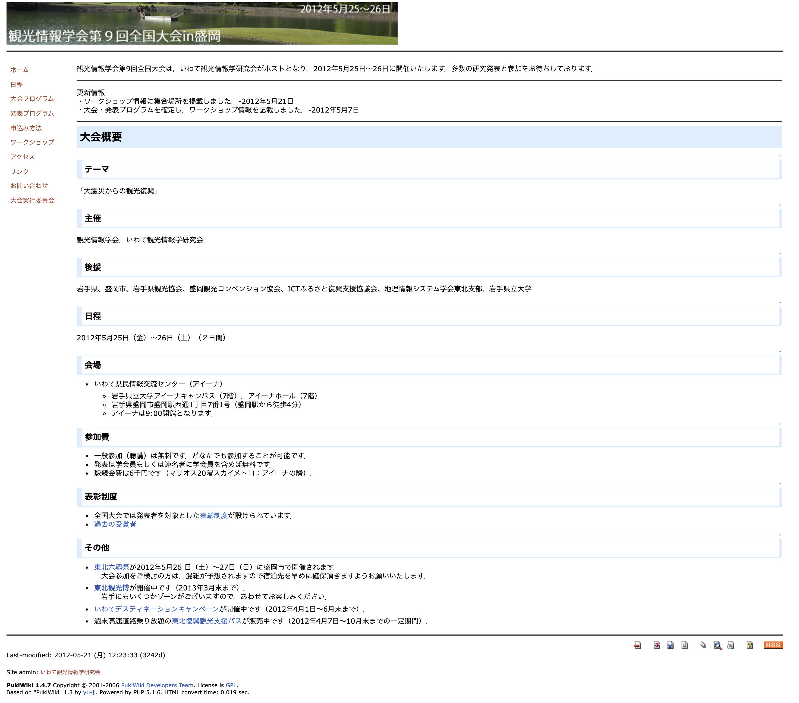Image resolution: width=799 pixels, height=703 pixels.
Task: Open the clock recent changes icon
Action: click(x=731, y=645)
